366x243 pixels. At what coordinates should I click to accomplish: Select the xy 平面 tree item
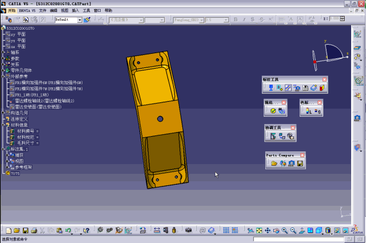point(17,34)
